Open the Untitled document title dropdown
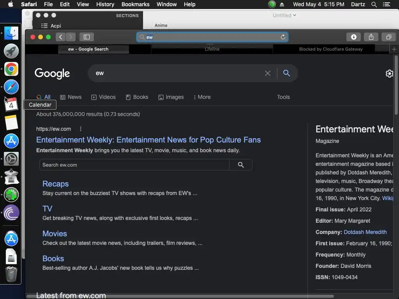The width and height of the screenshot is (399, 299). tap(284, 15)
